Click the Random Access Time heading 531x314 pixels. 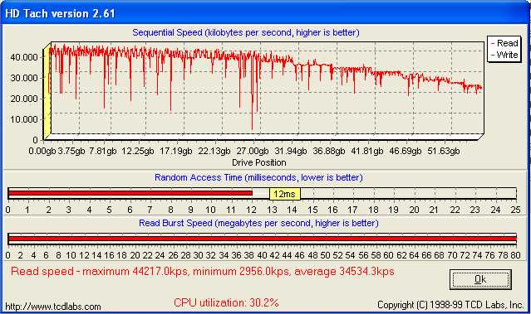[258, 177]
